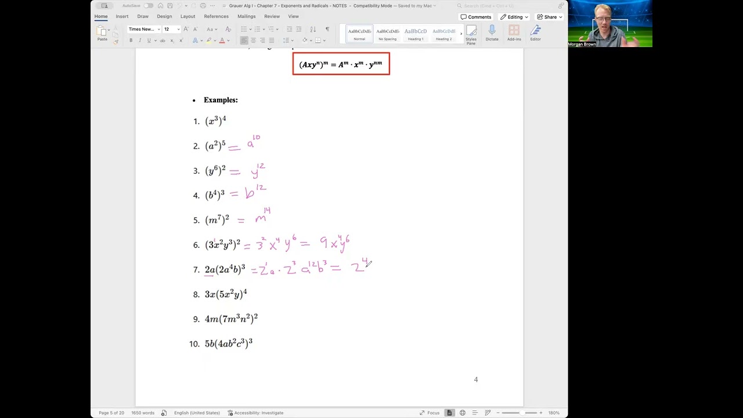
Task: Click the Clear Formatting icon
Action: tap(228, 29)
